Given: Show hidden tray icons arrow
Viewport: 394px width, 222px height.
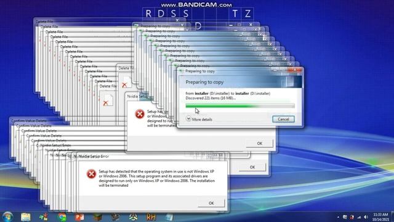Looking at the screenshot, I should [x=338, y=217].
